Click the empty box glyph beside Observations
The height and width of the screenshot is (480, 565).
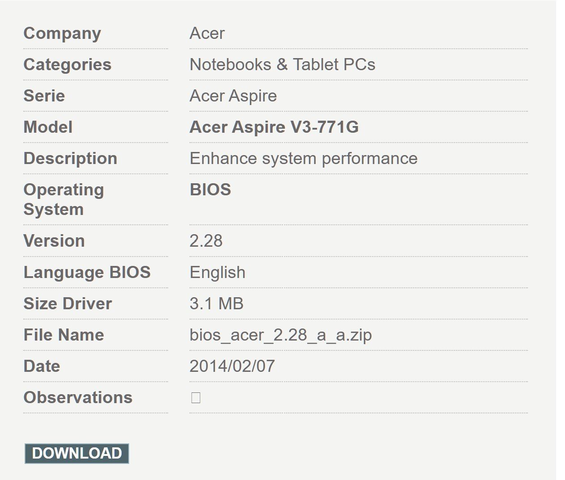point(195,398)
